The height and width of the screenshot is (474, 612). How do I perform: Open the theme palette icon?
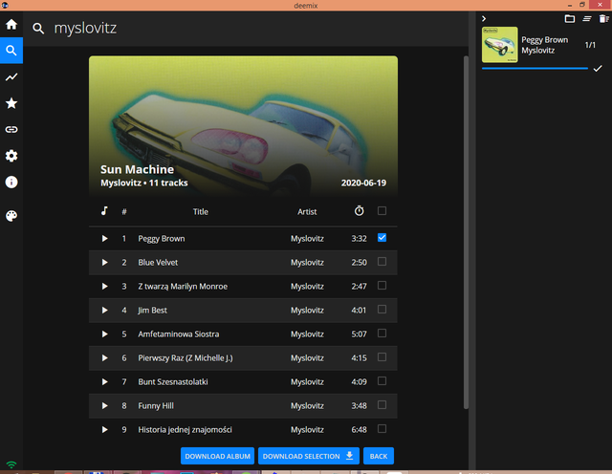11,216
